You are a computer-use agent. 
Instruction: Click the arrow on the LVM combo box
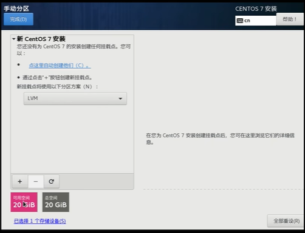pos(120,99)
